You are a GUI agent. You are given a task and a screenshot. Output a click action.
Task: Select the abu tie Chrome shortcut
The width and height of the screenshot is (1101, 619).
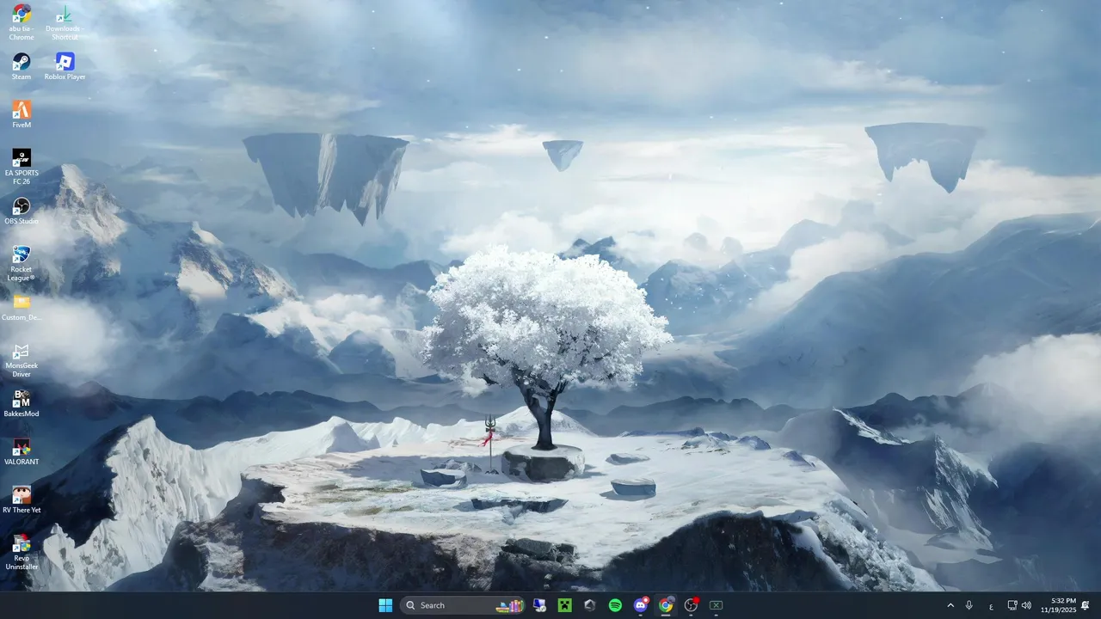click(22, 22)
